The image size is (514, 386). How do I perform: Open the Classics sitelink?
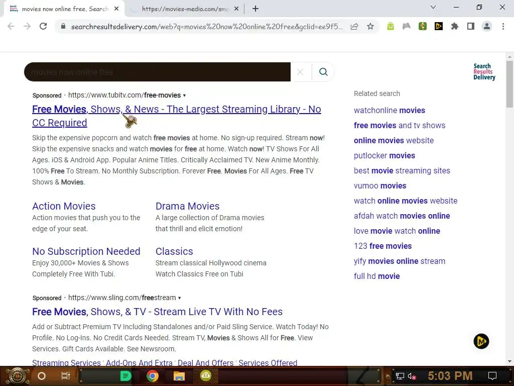(x=174, y=251)
